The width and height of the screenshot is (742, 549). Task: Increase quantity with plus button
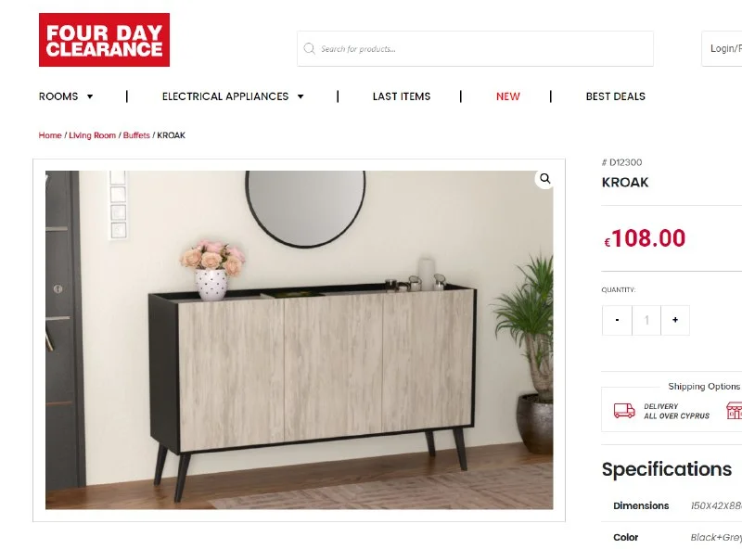pos(675,321)
